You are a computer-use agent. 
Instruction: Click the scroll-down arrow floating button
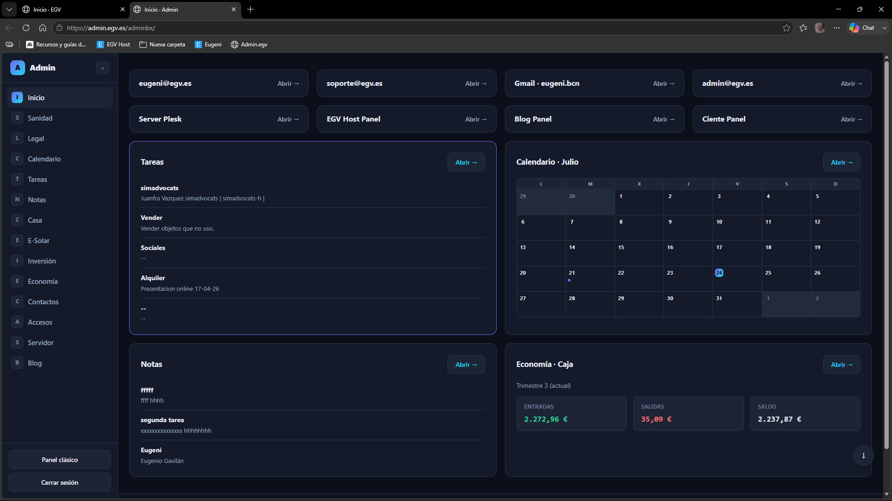863,456
